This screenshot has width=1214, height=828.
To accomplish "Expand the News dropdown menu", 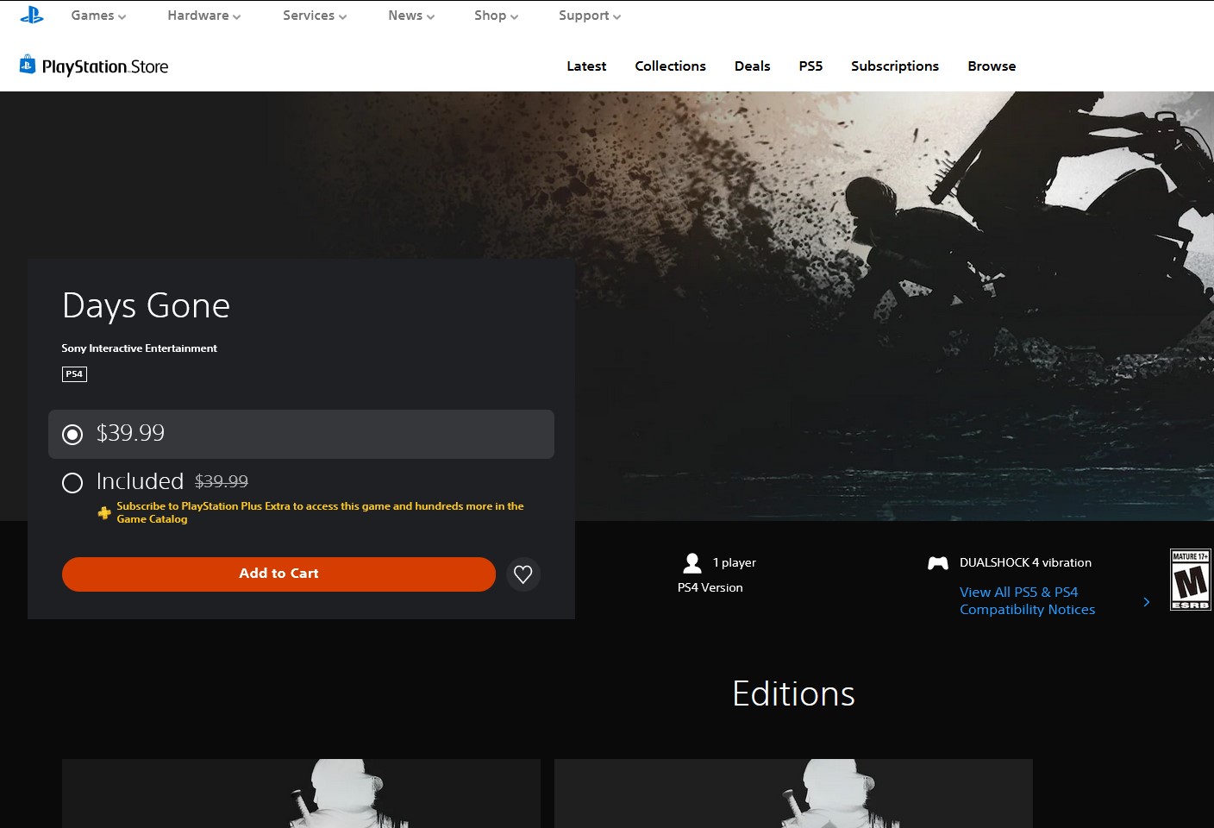I will [x=411, y=16].
